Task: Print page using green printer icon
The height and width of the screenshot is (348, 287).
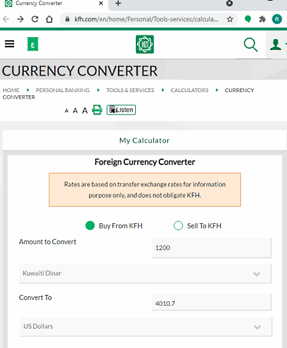Action: coord(97,110)
